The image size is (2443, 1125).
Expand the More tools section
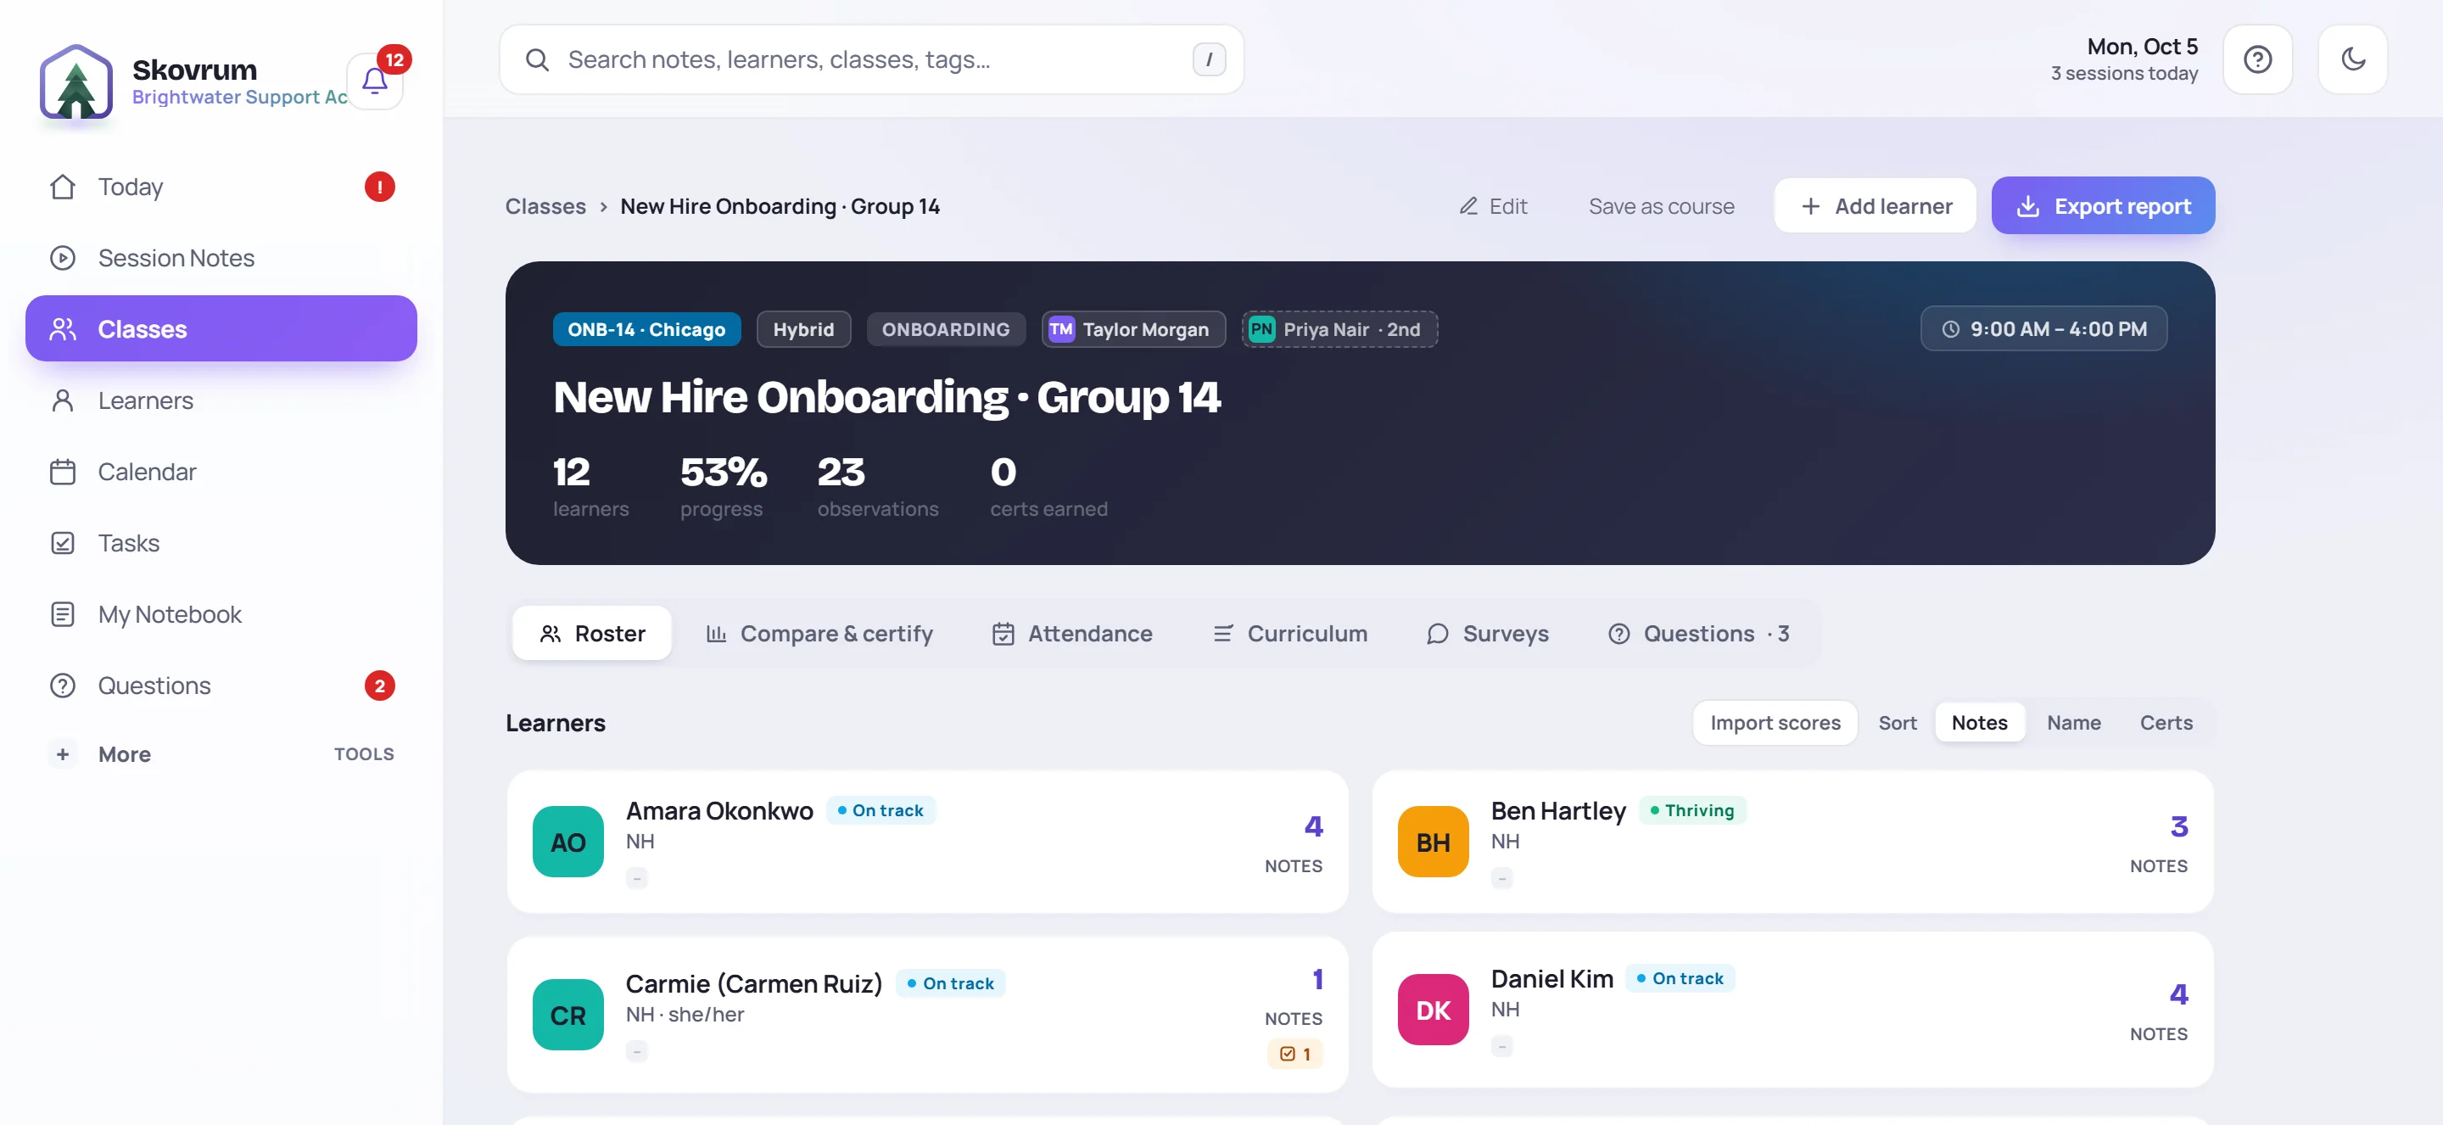point(221,754)
